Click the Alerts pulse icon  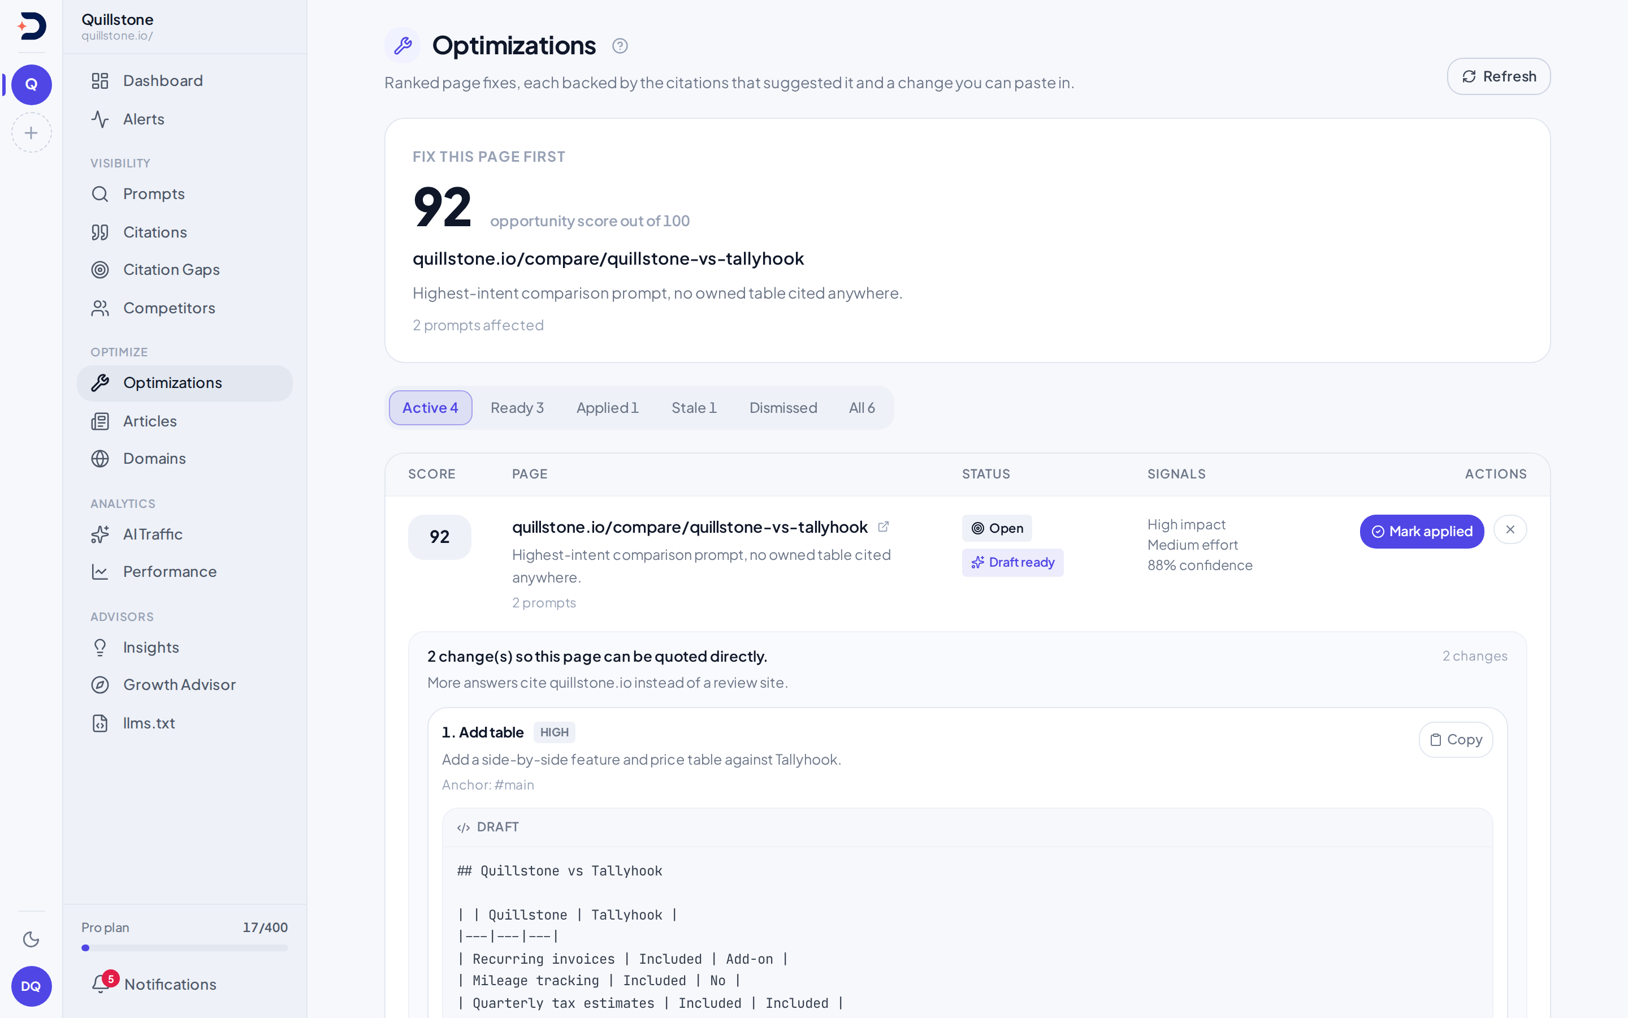click(x=100, y=119)
